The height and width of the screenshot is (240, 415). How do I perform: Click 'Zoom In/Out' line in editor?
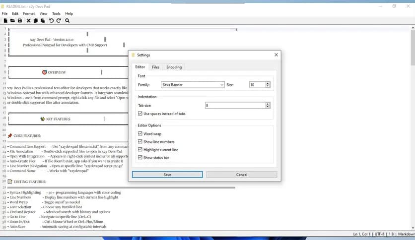pyautogui.click(x=55, y=222)
